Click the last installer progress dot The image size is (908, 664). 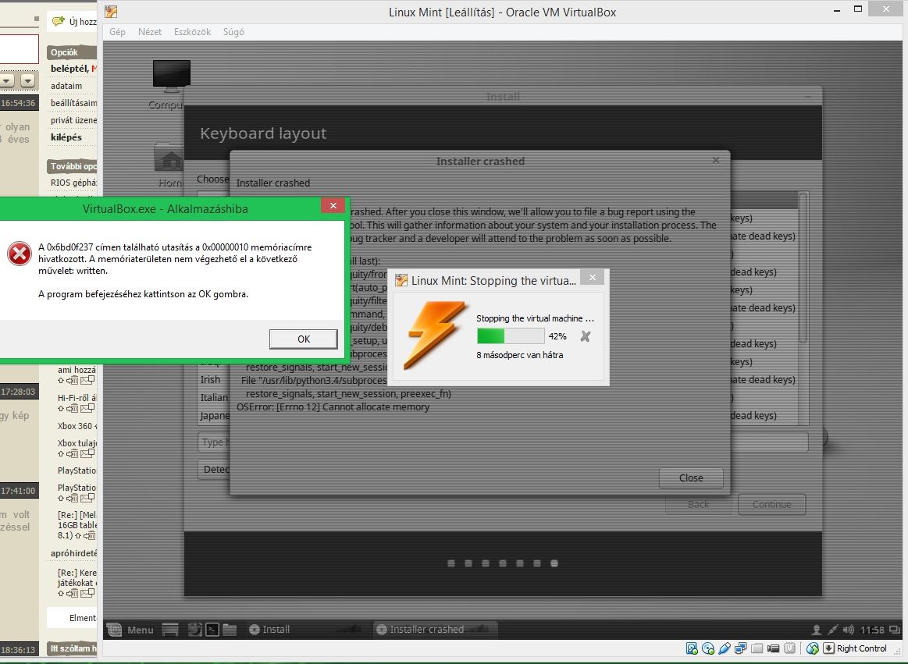[x=554, y=563]
